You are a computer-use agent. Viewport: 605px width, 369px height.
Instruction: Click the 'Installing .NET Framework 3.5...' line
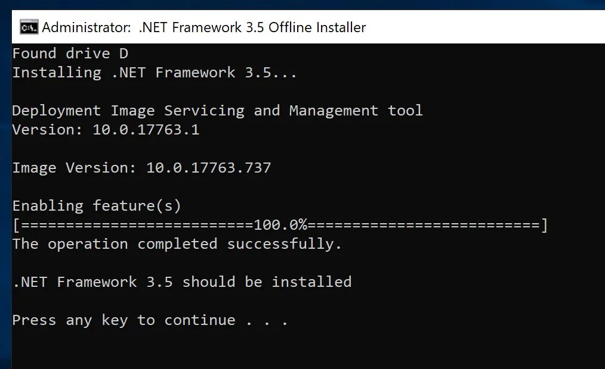pos(155,73)
